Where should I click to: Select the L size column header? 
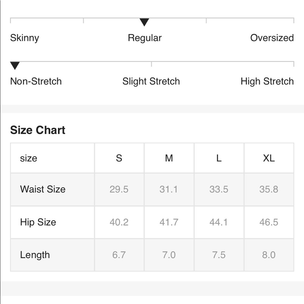pyautogui.click(x=219, y=158)
